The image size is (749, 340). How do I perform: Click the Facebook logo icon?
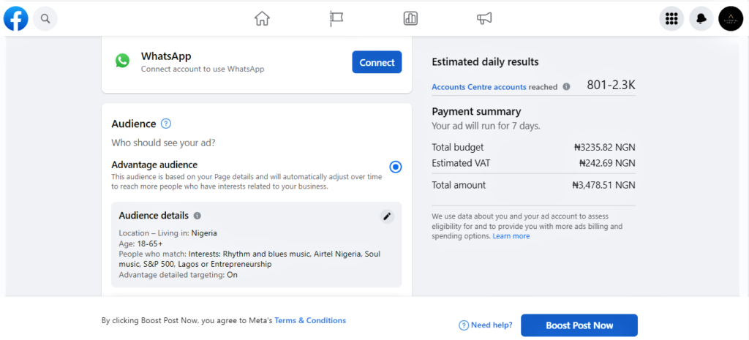point(16,18)
